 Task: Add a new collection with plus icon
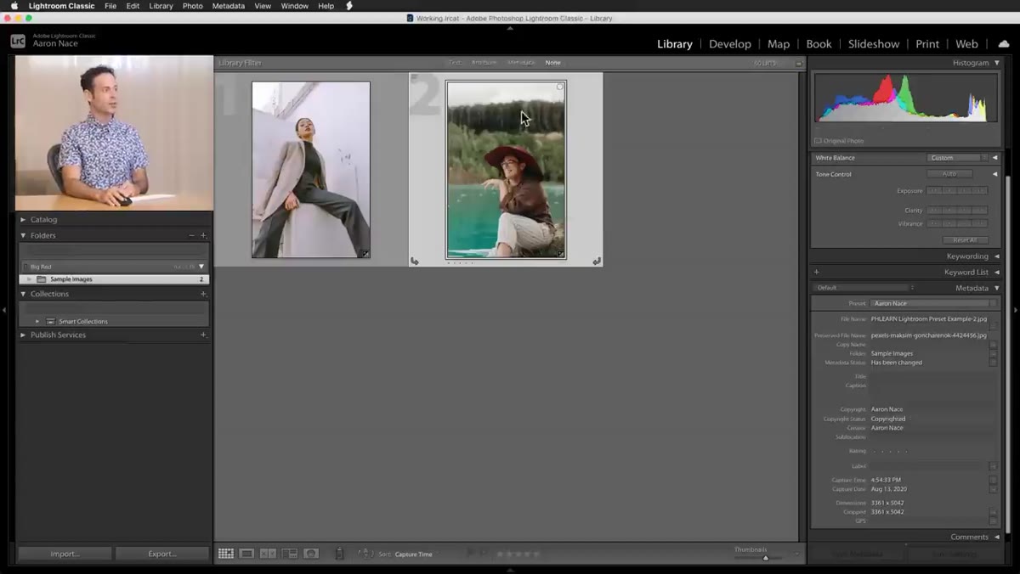203,294
